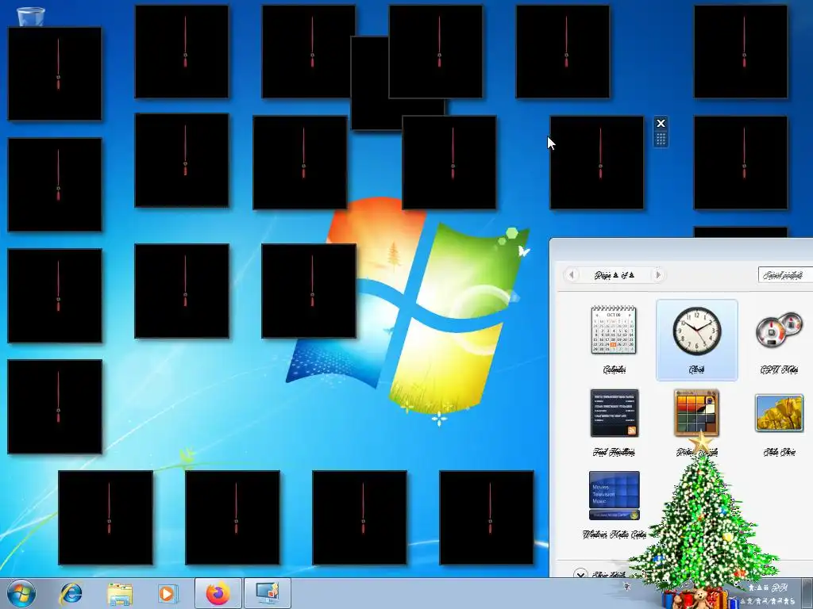Select the Clock gadget in the gallery

(697, 339)
